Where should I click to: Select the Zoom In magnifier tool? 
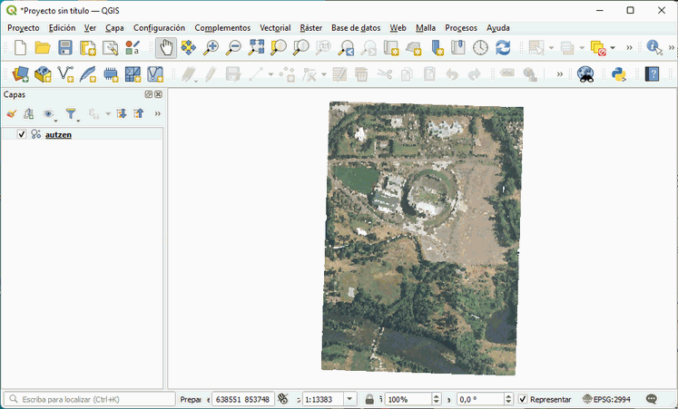211,47
